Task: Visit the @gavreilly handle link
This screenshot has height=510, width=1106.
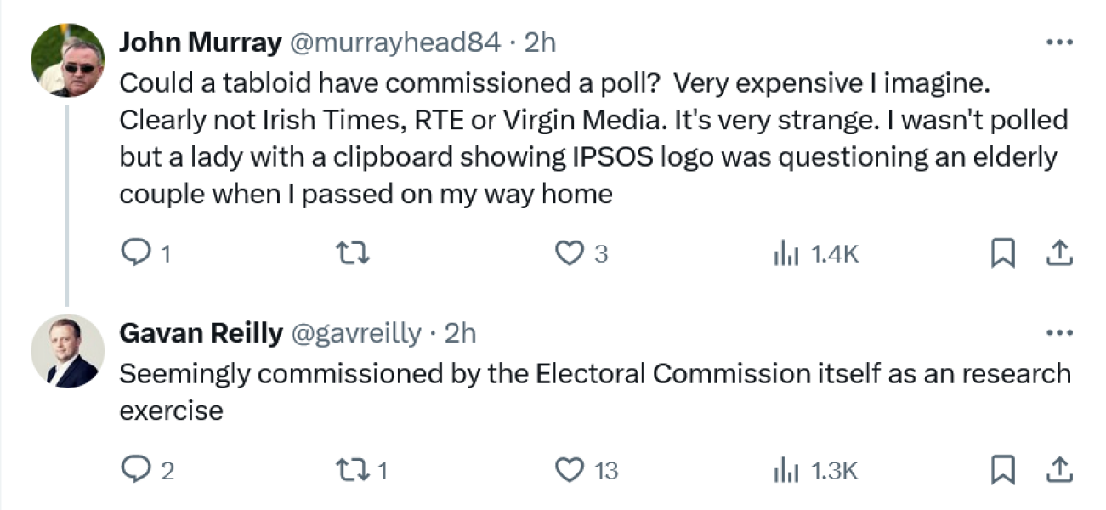Action: (x=355, y=333)
